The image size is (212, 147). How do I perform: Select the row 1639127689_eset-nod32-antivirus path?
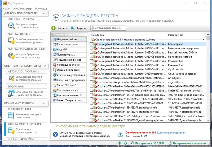tap(131, 116)
